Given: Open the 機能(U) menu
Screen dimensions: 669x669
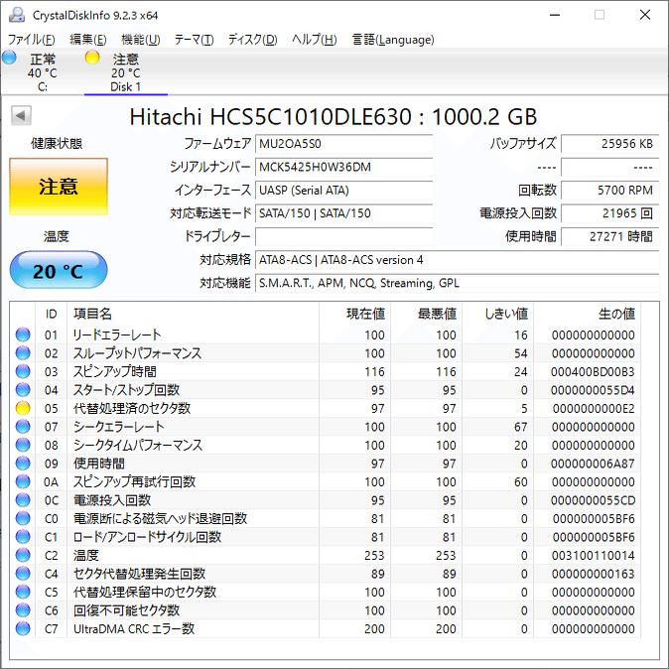Looking at the screenshot, I should coord(140,40).
